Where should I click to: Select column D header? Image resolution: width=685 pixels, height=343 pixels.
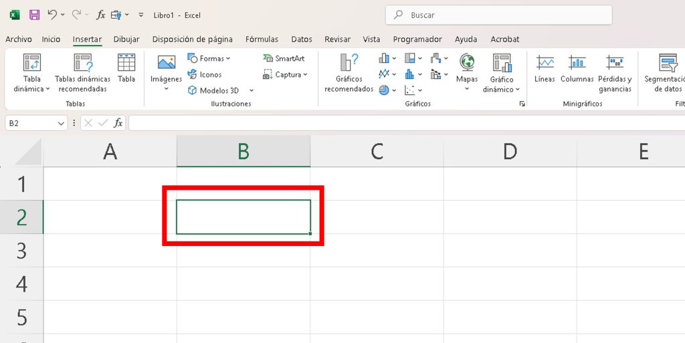[510, 152]
